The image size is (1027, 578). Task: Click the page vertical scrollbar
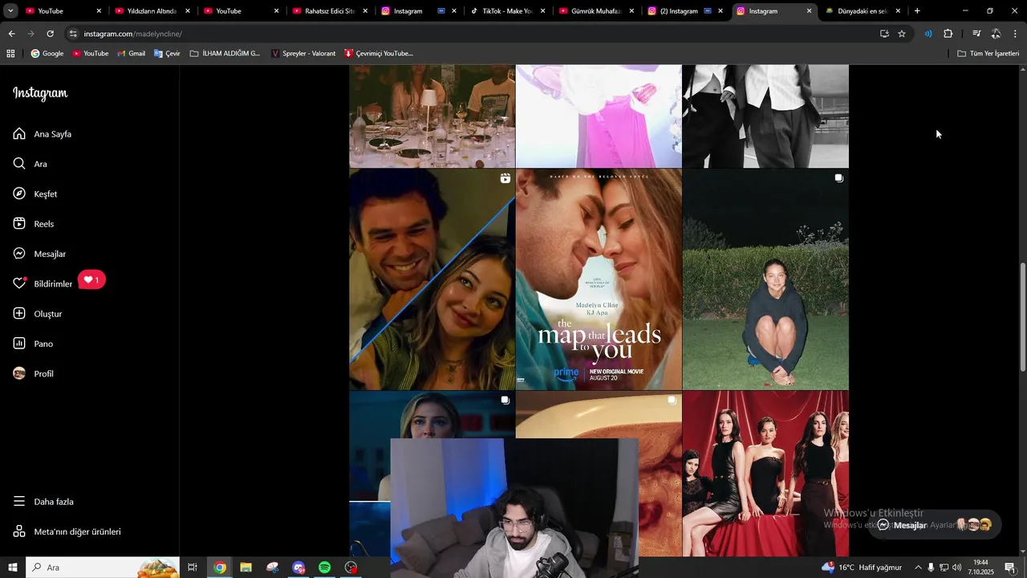point(1022,317)
